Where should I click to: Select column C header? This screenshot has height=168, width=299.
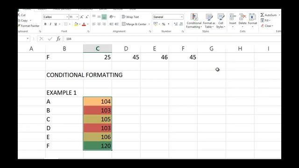tap(98, 49)
